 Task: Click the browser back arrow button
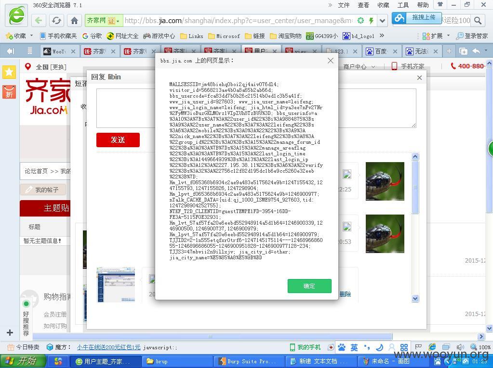tap(39, 21)
